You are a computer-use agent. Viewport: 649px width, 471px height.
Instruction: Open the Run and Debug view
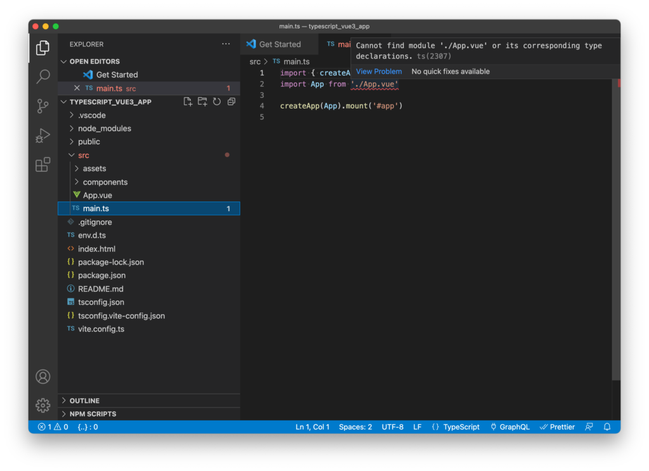pyautogui.click(x=43, y=136)
